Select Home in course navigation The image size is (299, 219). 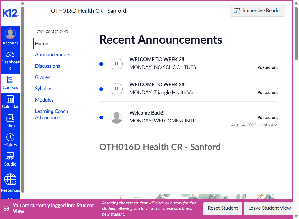(42, 43)
